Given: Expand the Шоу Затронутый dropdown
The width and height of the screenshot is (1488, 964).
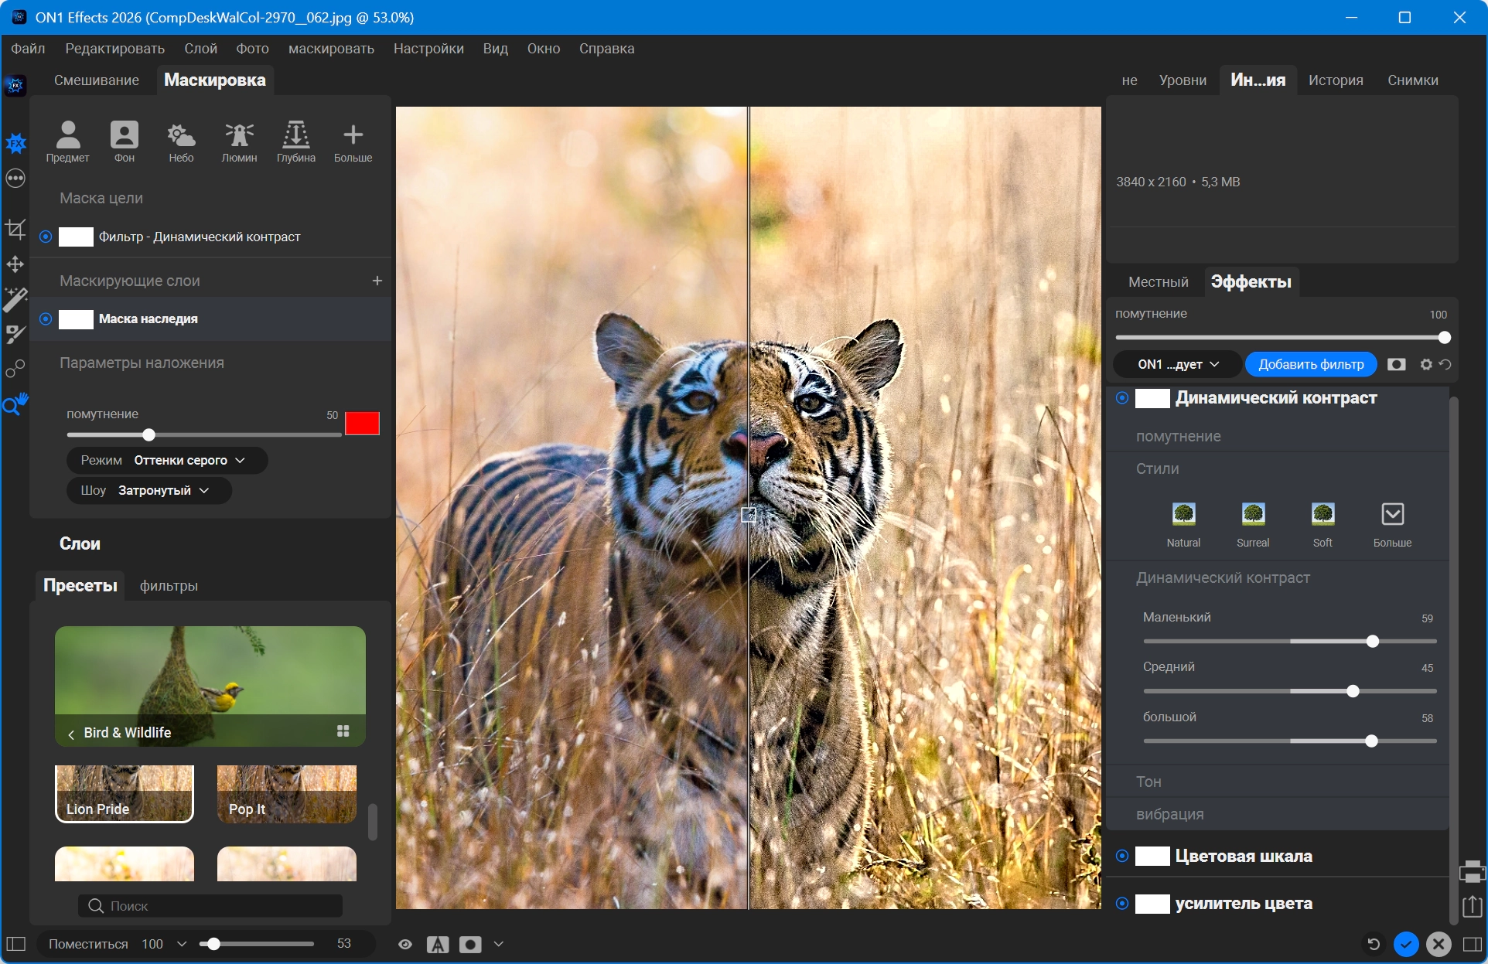Looking at the screenshot, I should tap(149, 490).
